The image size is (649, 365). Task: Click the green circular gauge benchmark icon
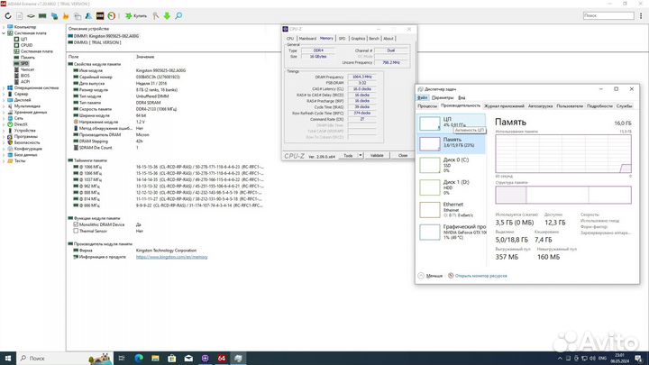[112, 15]
